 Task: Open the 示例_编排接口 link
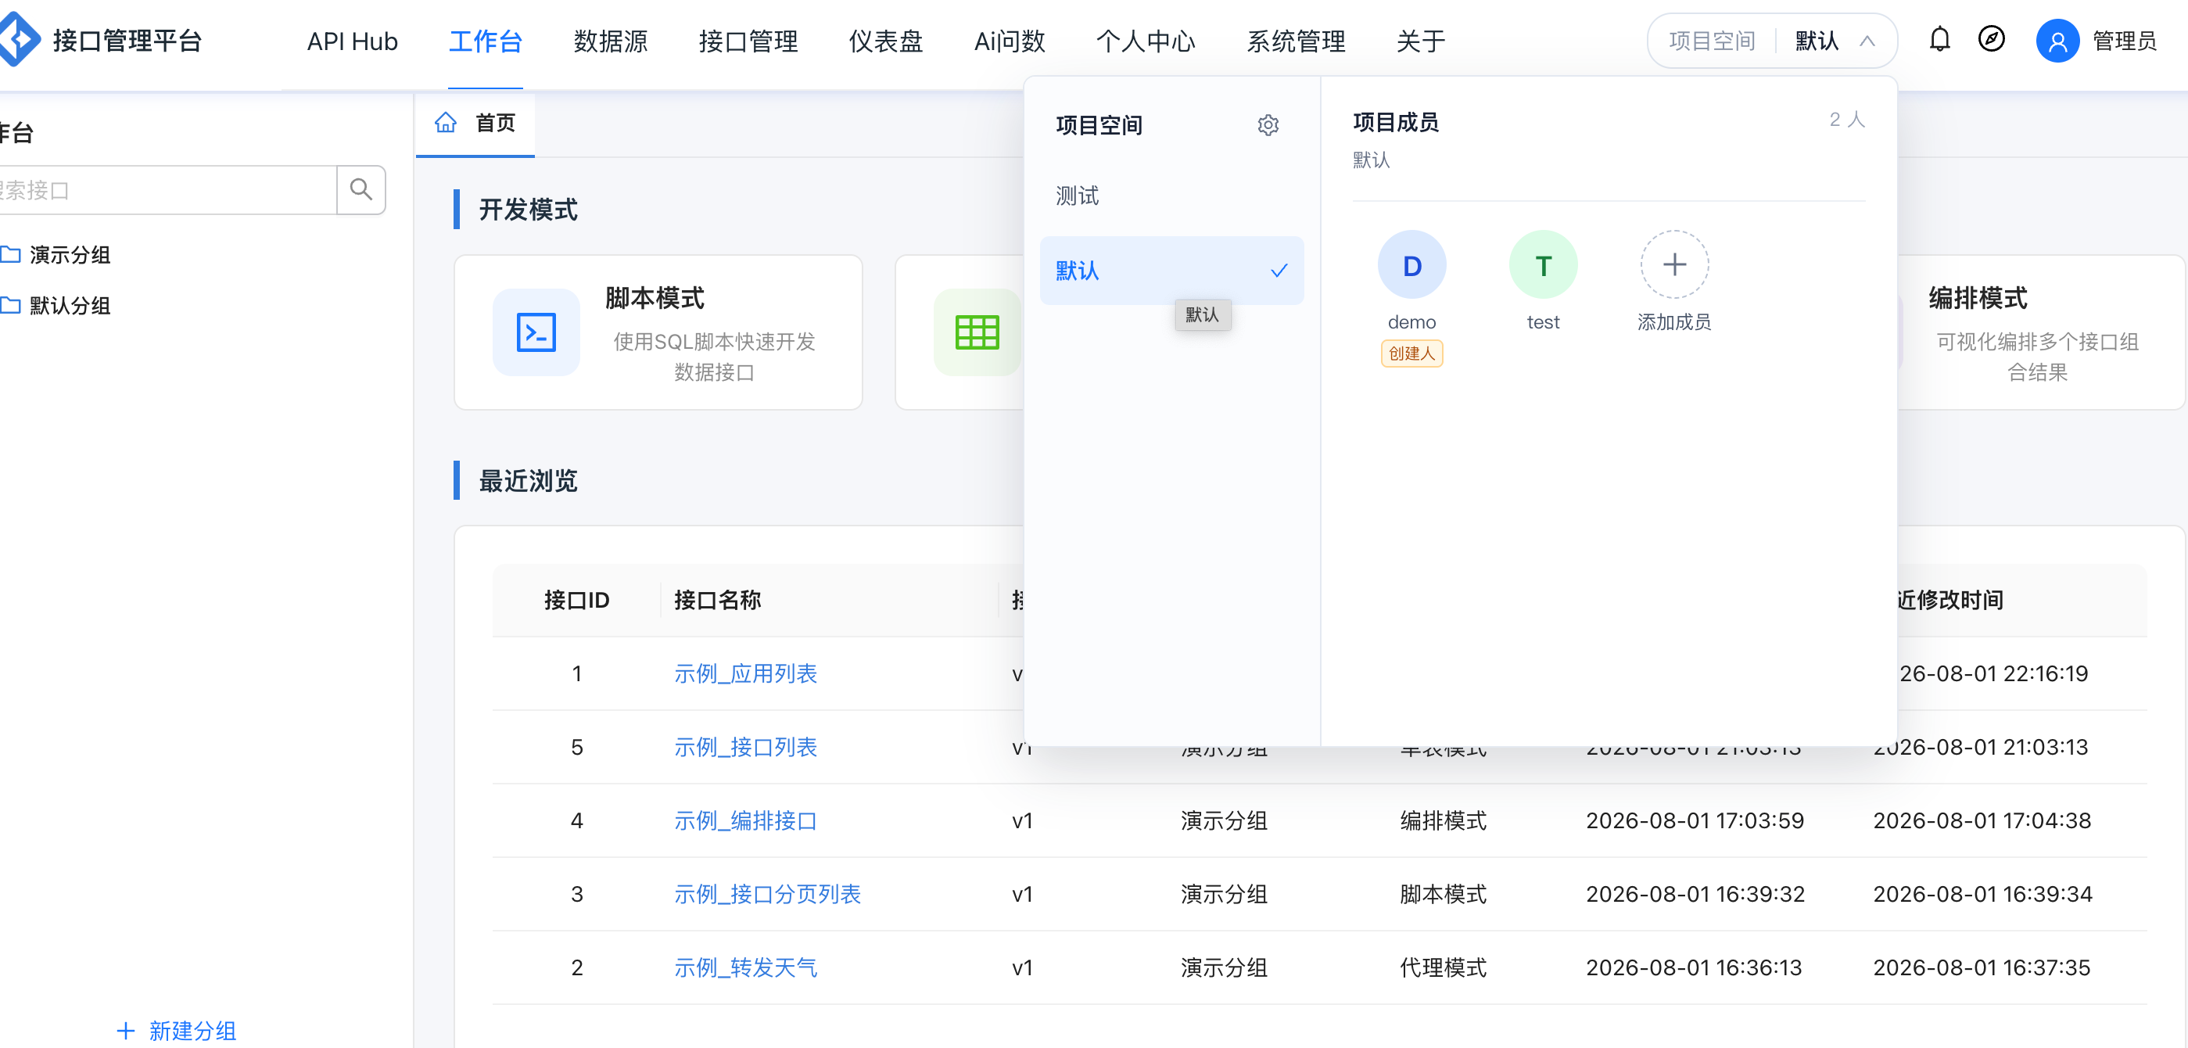tap(745, 820)
